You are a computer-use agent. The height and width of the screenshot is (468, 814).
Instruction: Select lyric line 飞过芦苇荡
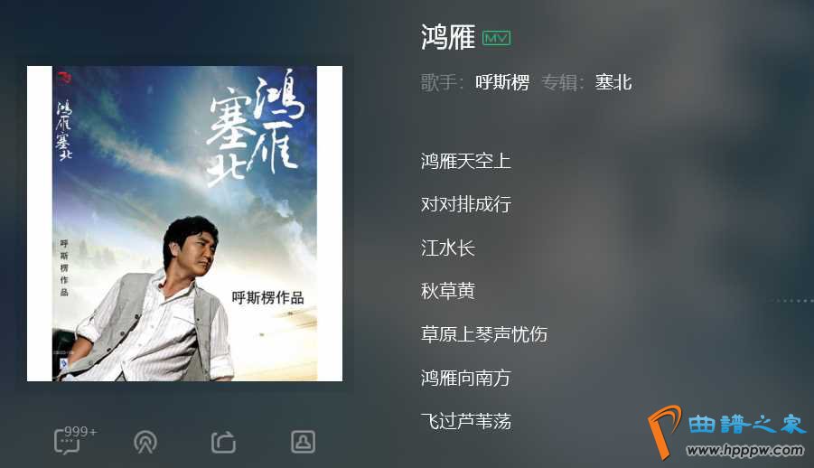click(465, 421)
